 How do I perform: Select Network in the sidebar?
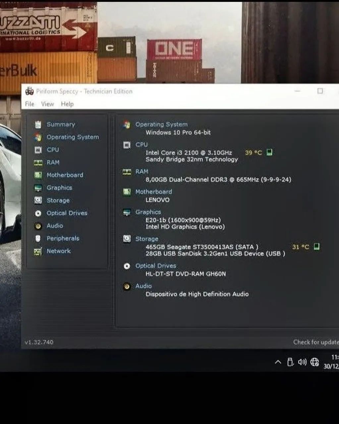[59, 251]
